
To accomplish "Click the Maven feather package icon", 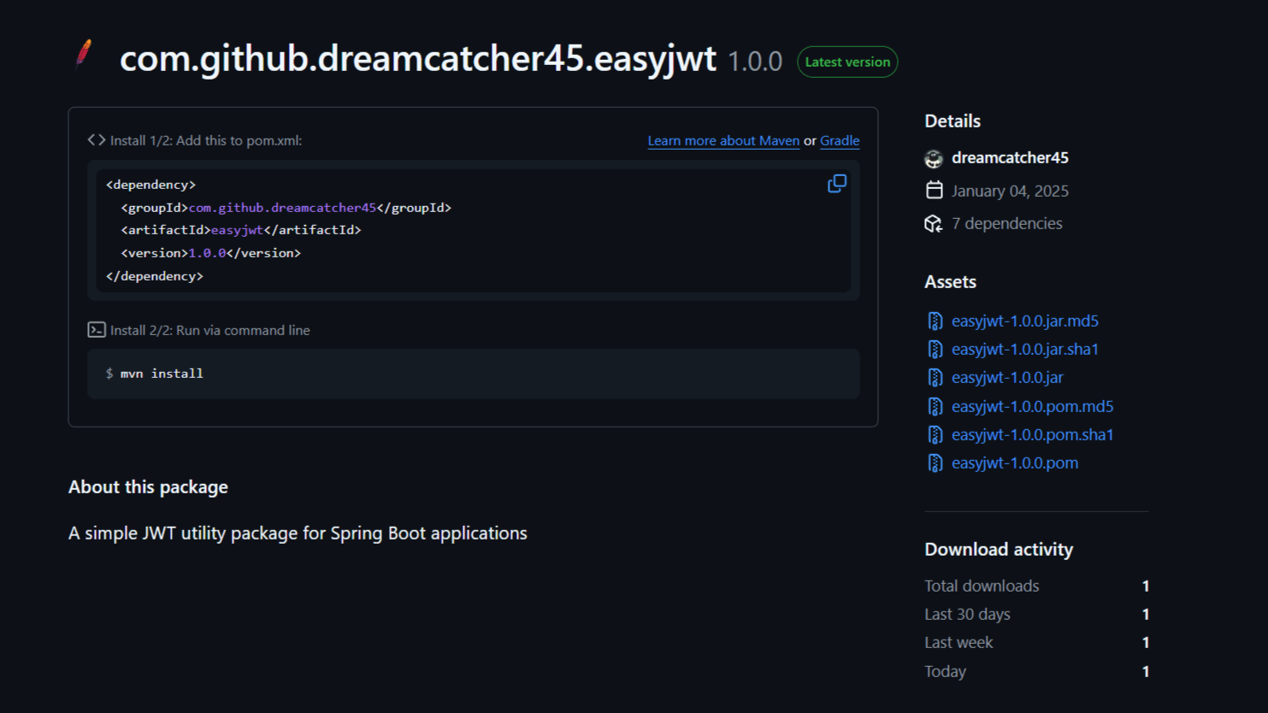I will coord(84,54).
